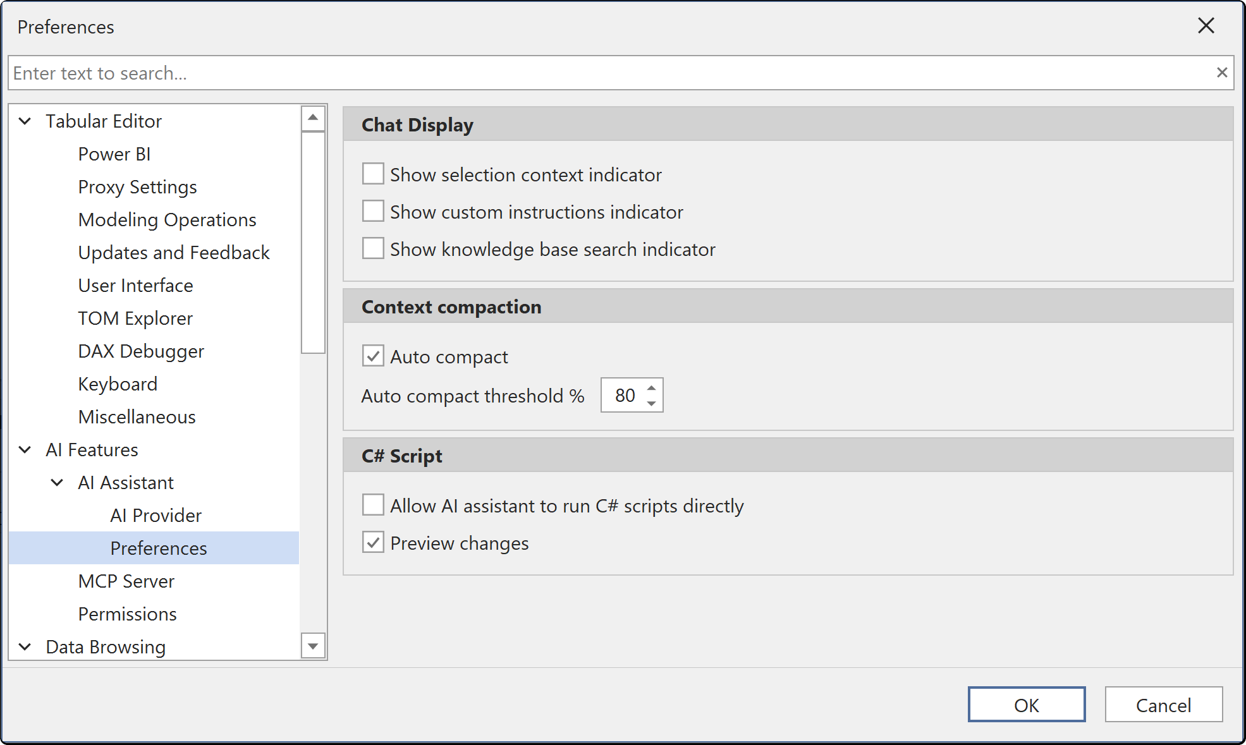The height and width of the screenshot is (745, 1246).
Task: Close the Preferences dialog window
Action: pos(1206,26)
